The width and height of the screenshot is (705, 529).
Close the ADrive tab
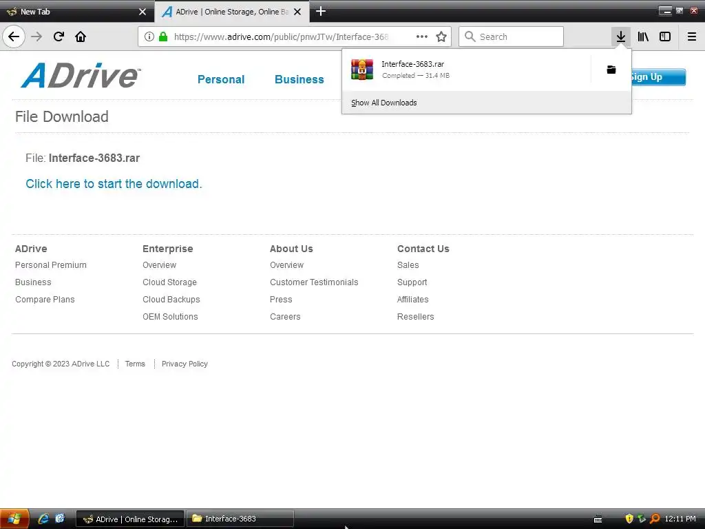point(297,12)
